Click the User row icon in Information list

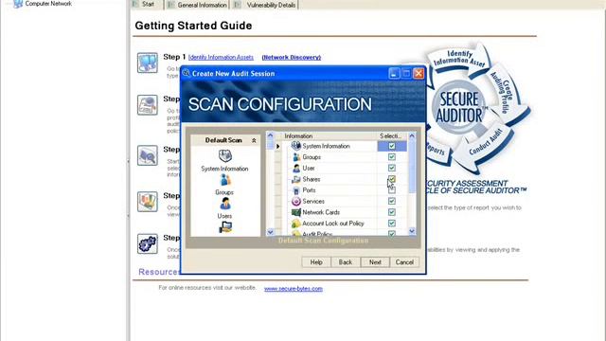click(x=296, y=169)
